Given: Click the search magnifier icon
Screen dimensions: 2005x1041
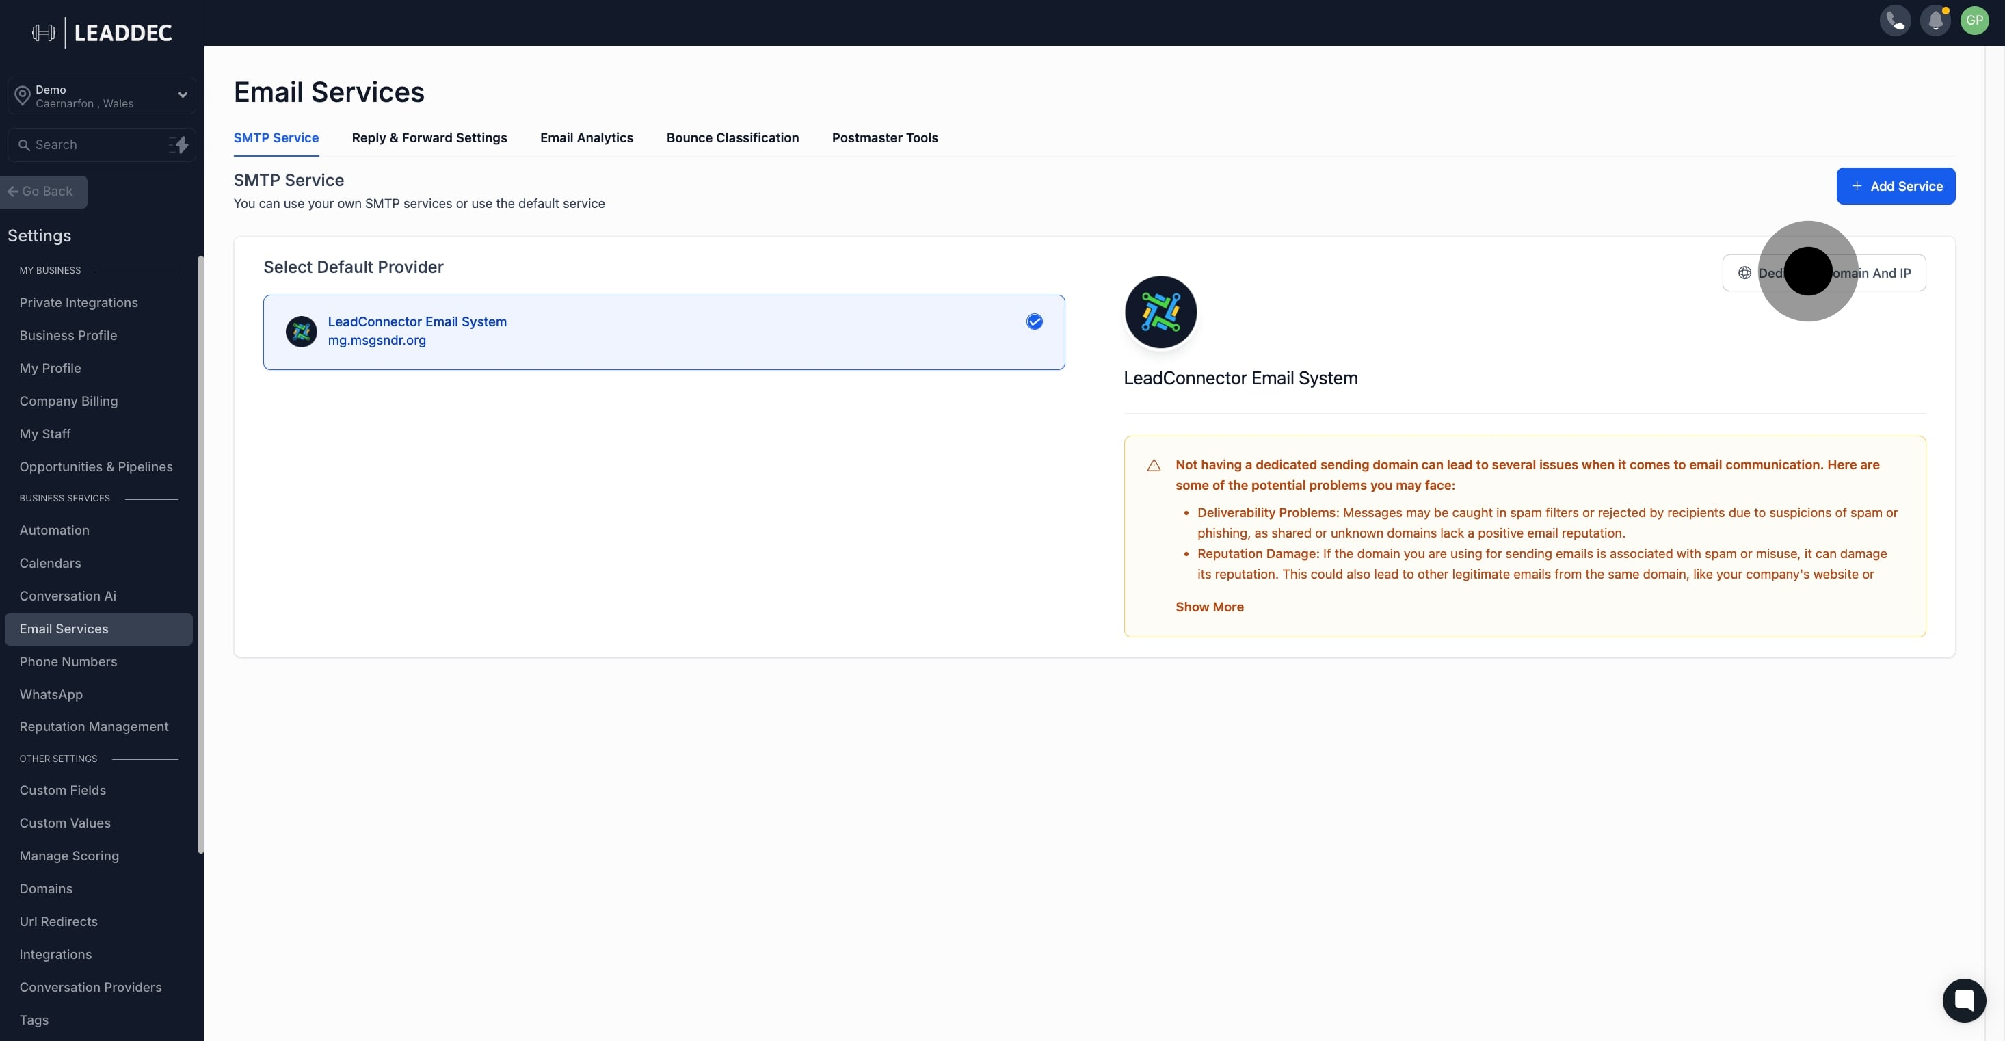Looking at the screenshot, I should (x=24, y=145).
